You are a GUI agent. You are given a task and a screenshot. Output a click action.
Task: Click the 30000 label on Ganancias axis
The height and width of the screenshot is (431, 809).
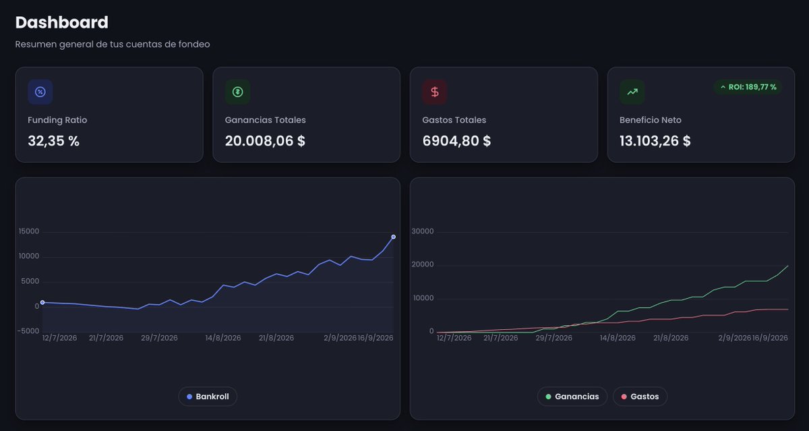[423, 231]
